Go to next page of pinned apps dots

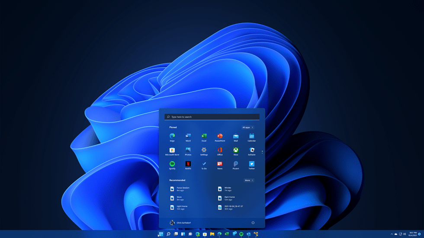262,153
